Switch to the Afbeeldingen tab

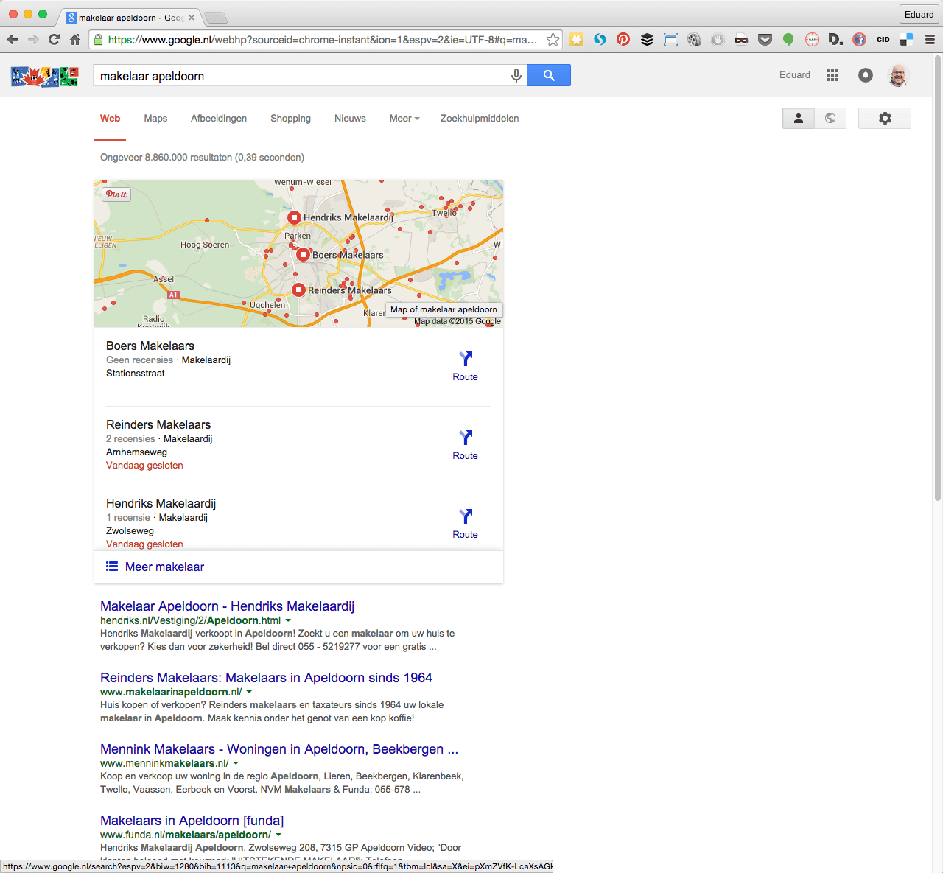pos(219,119)
